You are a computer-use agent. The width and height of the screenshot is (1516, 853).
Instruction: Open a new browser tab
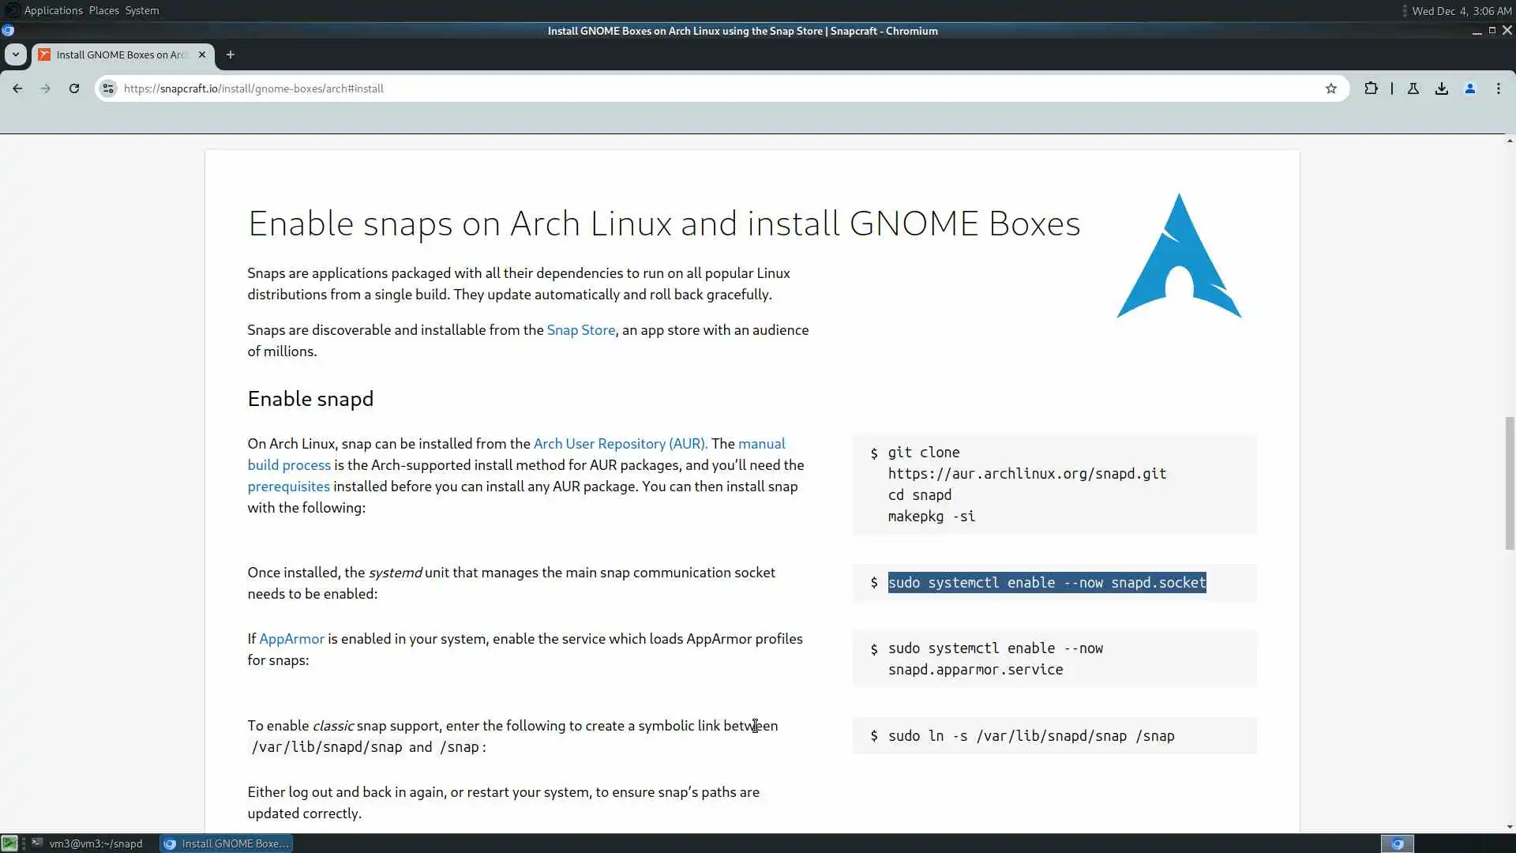(231, 54)
